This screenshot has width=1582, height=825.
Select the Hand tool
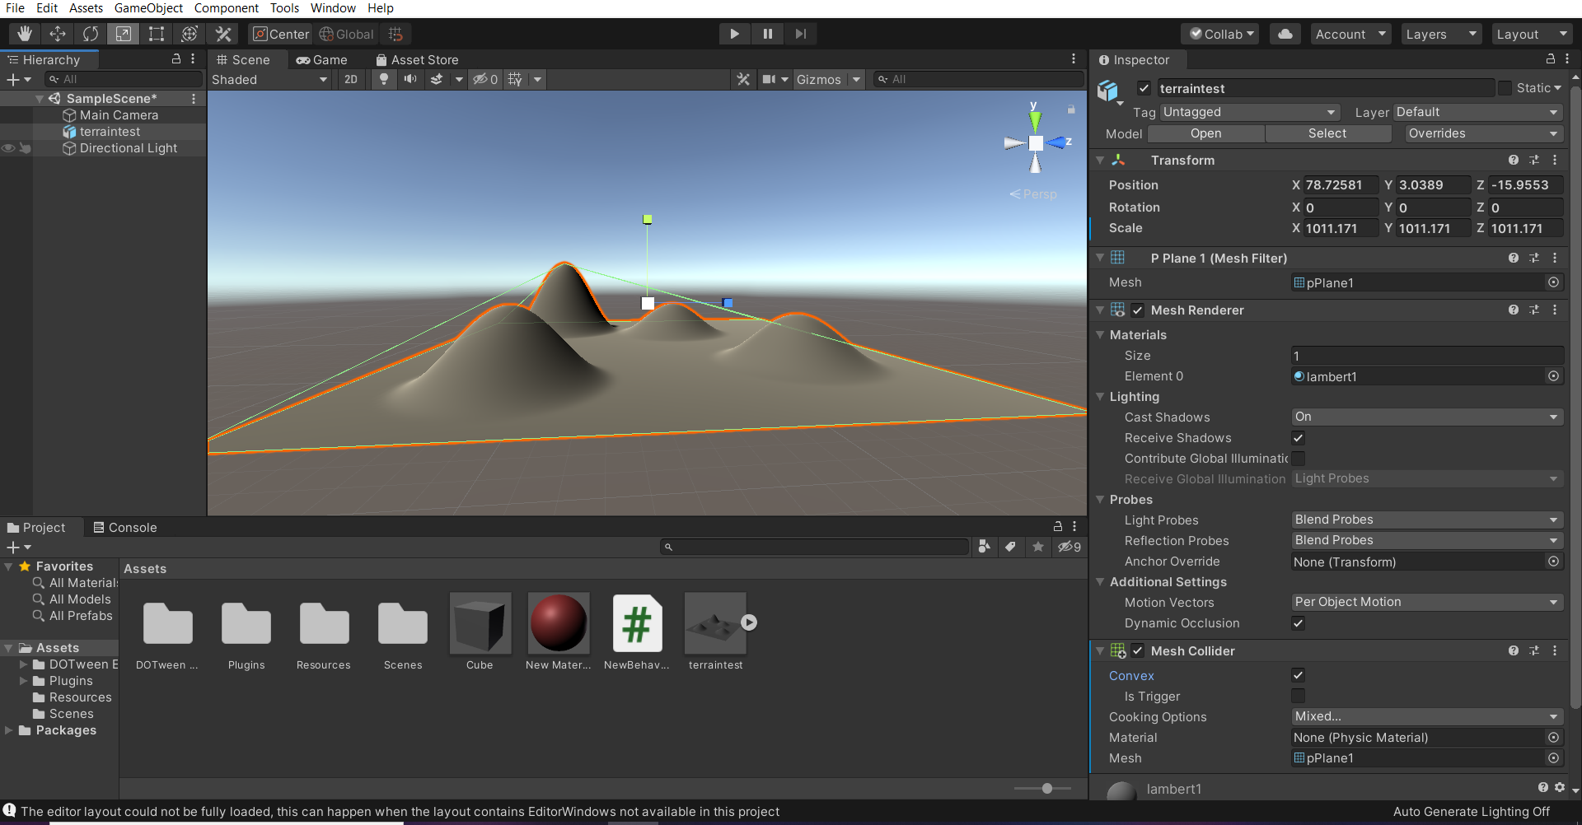[x=25, y=34]
